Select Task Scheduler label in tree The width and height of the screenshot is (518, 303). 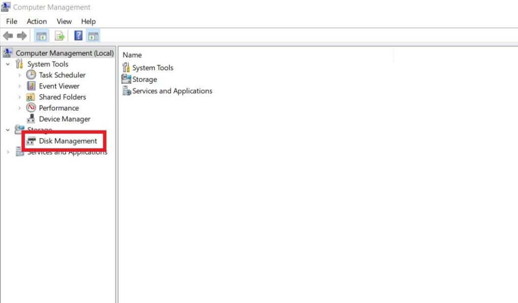point(62,75)
